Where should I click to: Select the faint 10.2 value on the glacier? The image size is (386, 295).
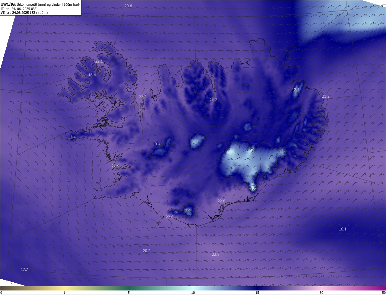point(230,152)
